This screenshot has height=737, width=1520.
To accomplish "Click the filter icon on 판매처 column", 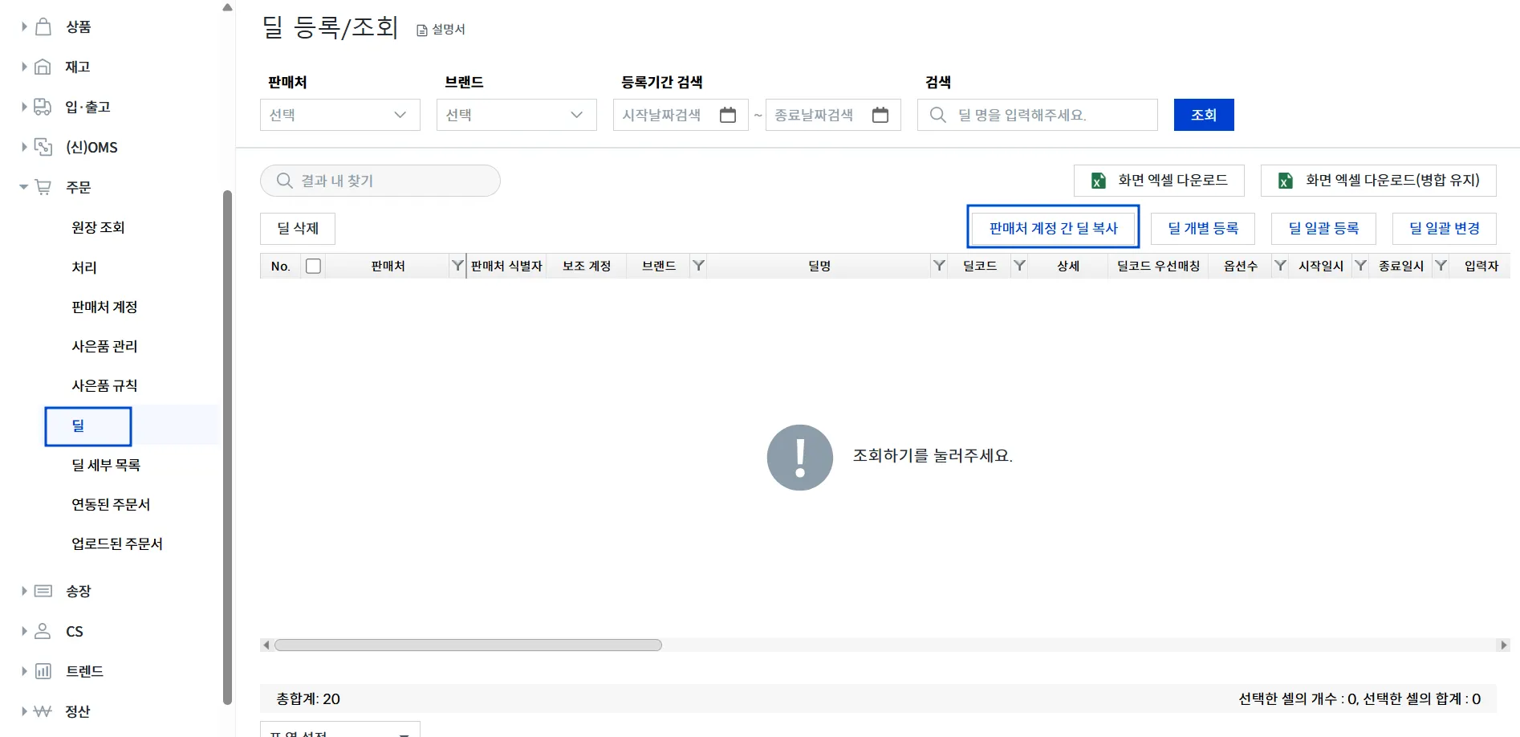I will (457, 266).
